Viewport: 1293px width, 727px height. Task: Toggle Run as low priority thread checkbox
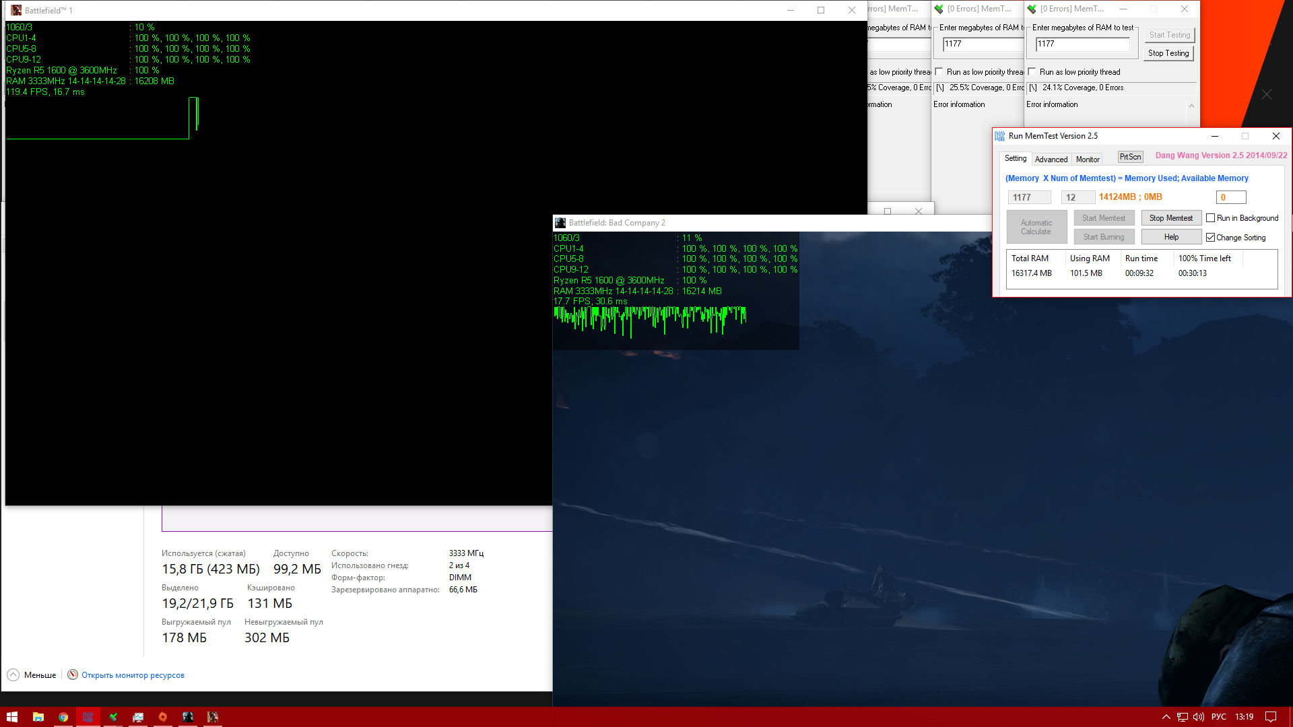pyautogui.click(x=1032, y=72)
